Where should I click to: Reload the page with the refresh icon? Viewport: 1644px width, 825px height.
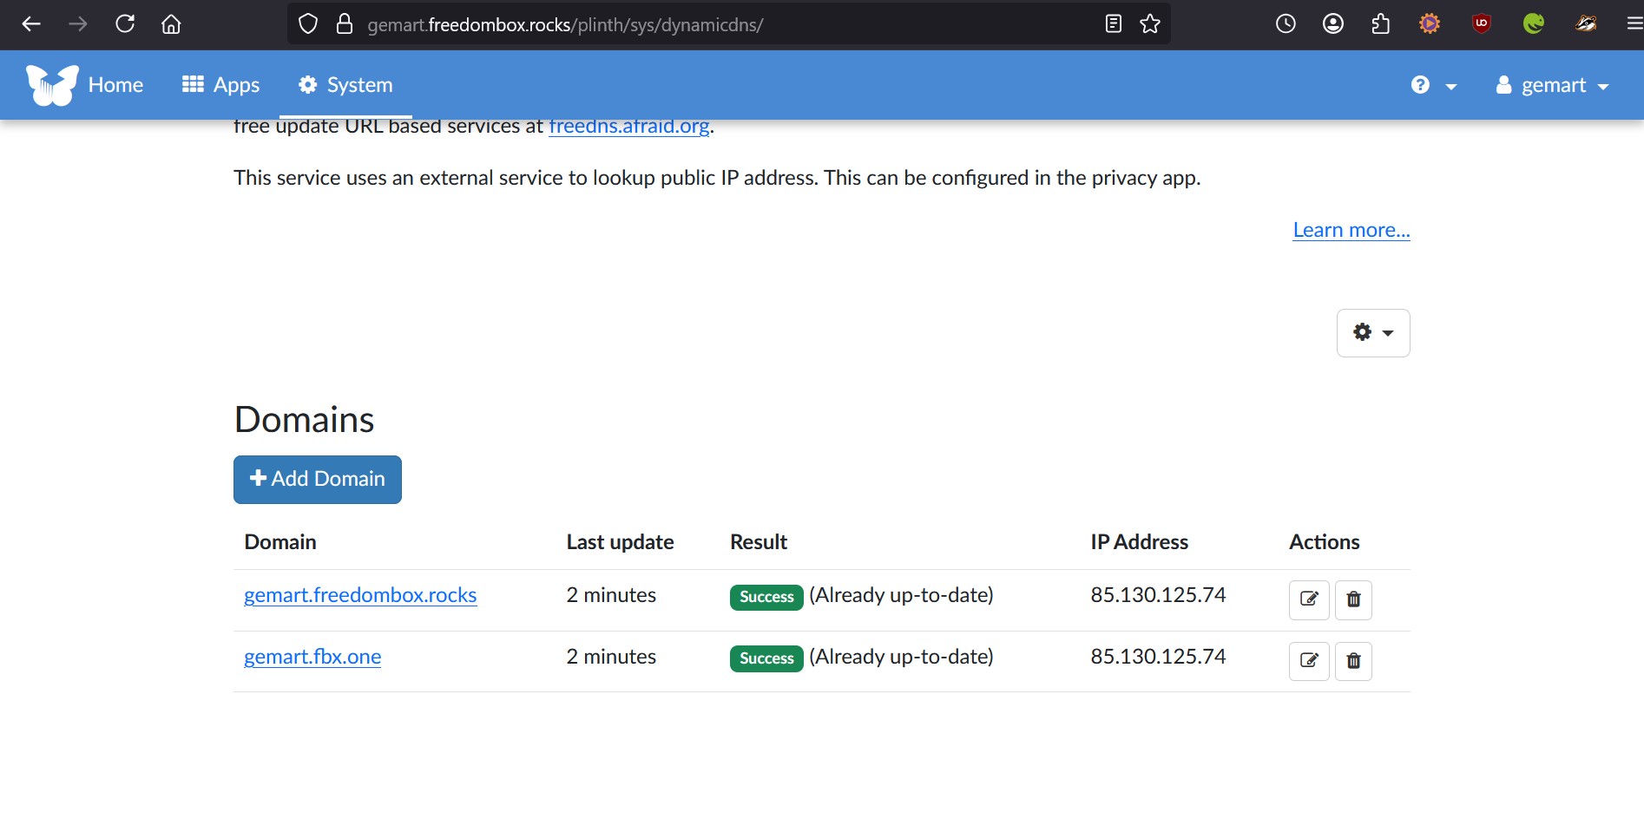click(125, 24)
